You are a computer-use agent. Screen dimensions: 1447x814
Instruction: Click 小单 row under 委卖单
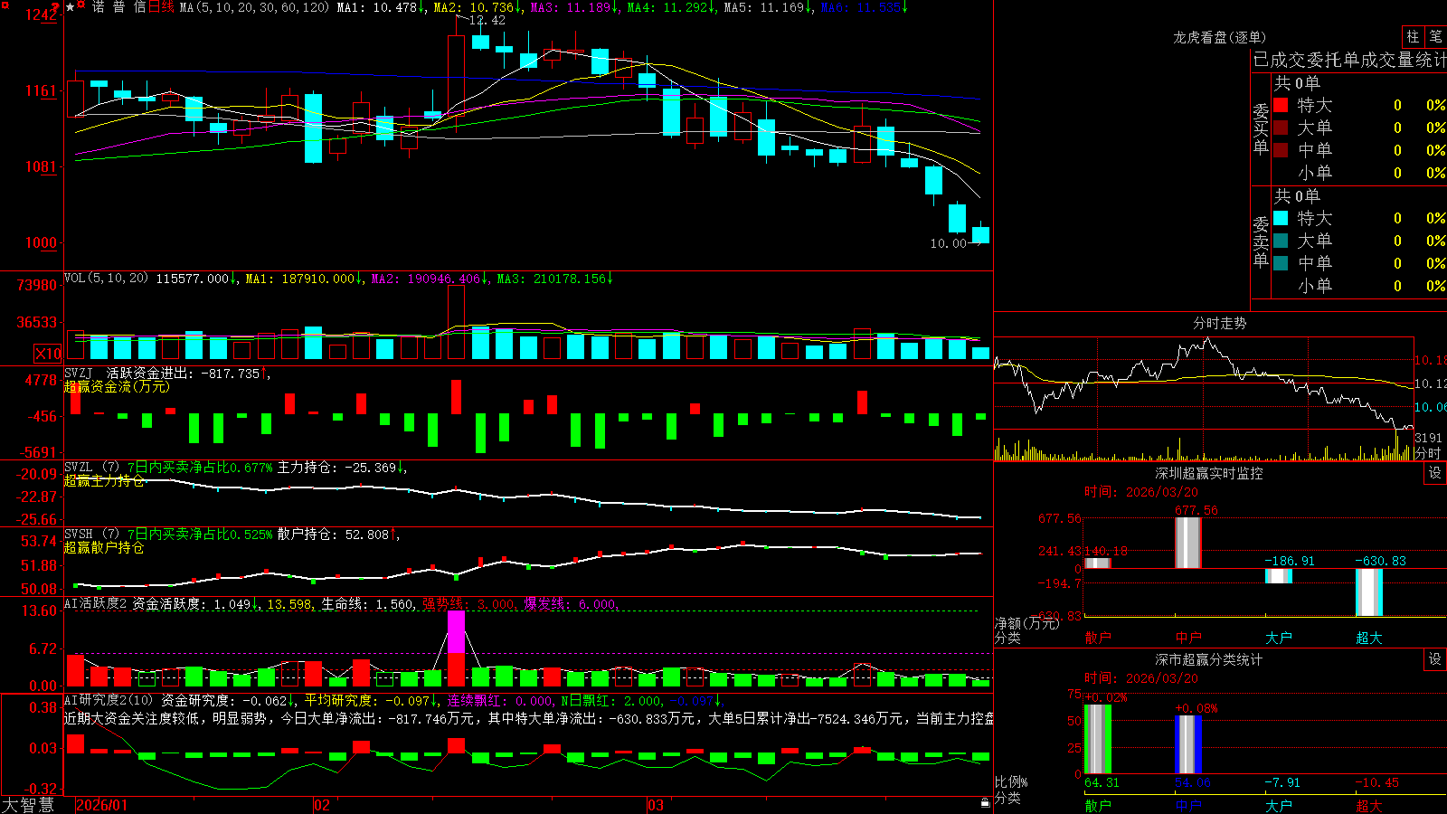click(x=1360, y=286)
